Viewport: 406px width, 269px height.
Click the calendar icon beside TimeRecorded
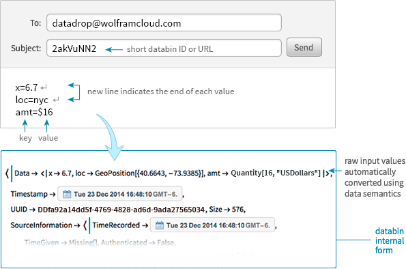click(160, 225)
